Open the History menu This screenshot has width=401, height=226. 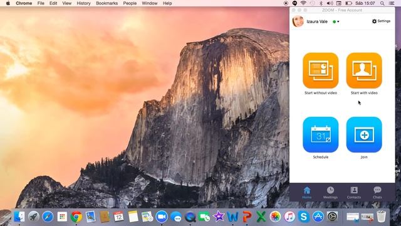[x=83, y=3]
